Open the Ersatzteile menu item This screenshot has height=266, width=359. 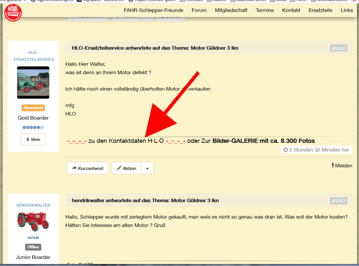point(320,10)
